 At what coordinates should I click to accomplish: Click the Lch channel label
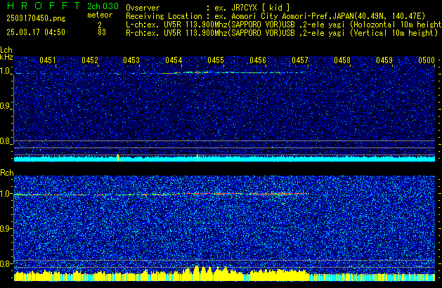6,50
